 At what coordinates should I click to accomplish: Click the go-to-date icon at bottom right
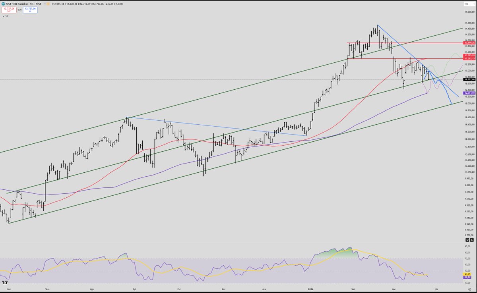point(469,289)
